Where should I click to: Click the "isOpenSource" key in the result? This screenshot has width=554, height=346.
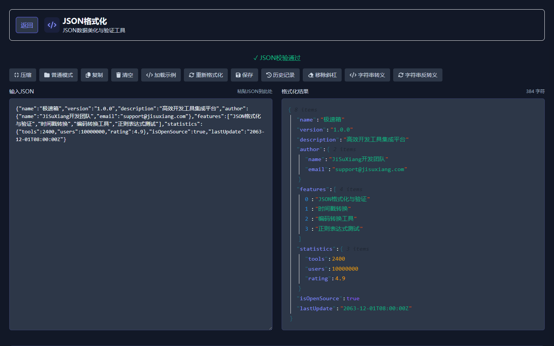(x=319, y=298)
